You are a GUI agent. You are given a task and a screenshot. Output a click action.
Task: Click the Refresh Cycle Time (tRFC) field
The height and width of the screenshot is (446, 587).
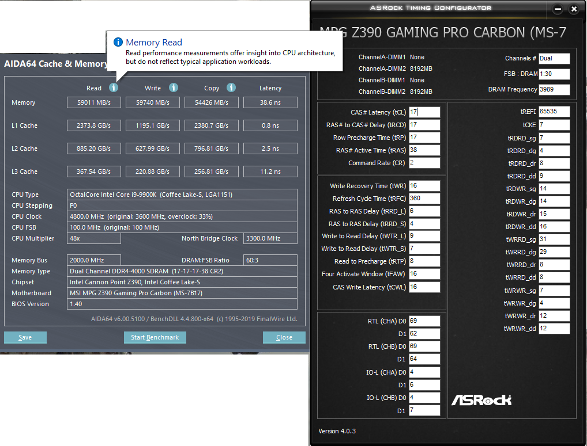pos(424,199)
